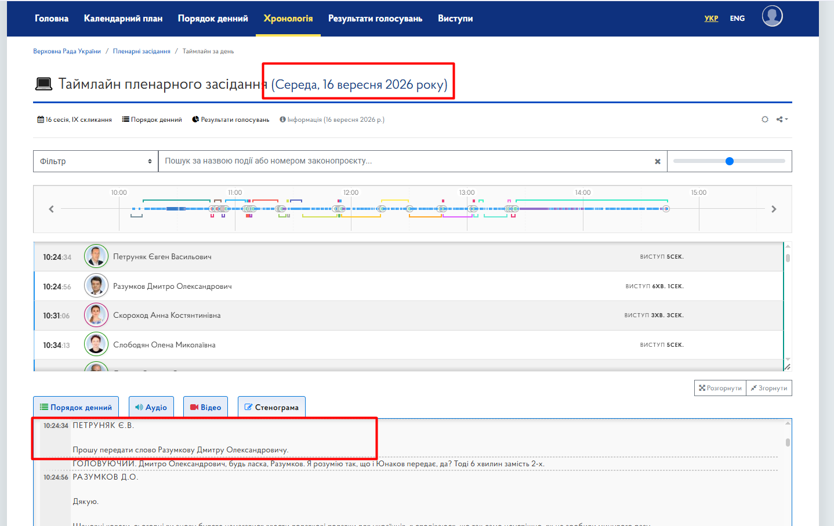The height and width of the screenshot is (526, 834).
Task: Switch to the Стенограма tab
Action: pos(271,407)
